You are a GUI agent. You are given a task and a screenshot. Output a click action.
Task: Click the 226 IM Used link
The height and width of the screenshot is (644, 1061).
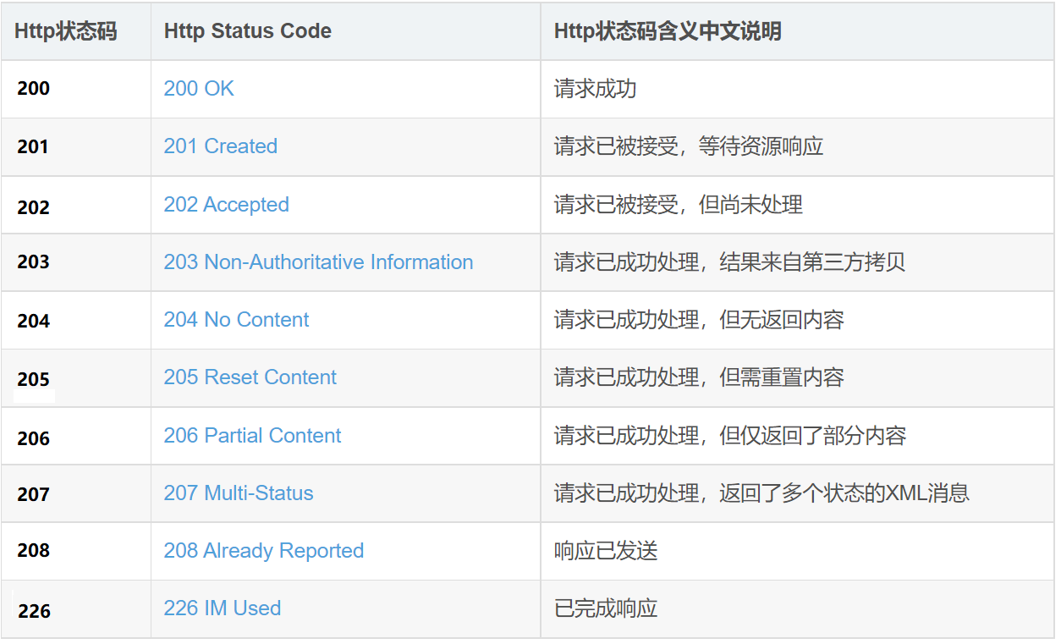tap(222, 608)
